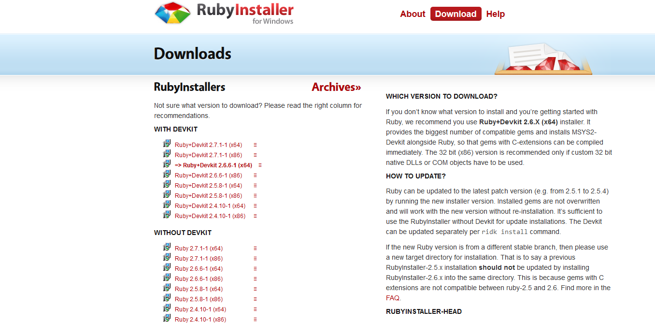Viewport: 655px width, 323px height.
Task: Click installer icon beside Ruby 2.6.6-1 (x86)
Action: pyautogui.click(x=167, y=278)
